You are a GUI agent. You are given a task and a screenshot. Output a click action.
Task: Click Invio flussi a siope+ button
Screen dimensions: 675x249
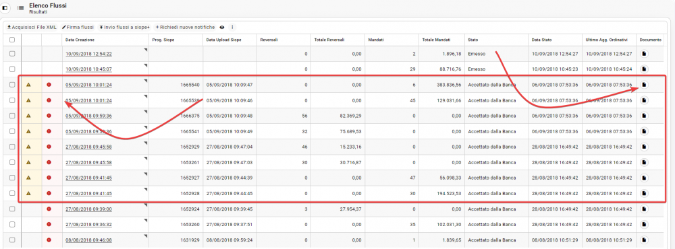(124, 27)
